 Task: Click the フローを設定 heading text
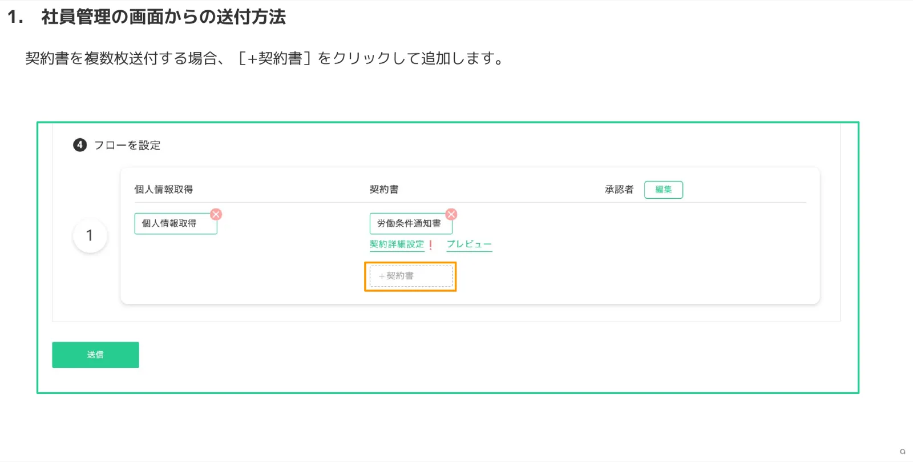click(127, 146)
